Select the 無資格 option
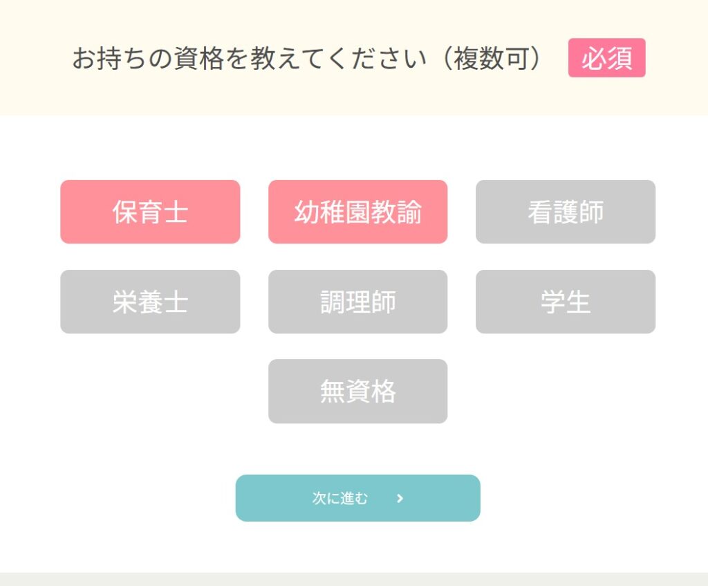 (357, 391)
